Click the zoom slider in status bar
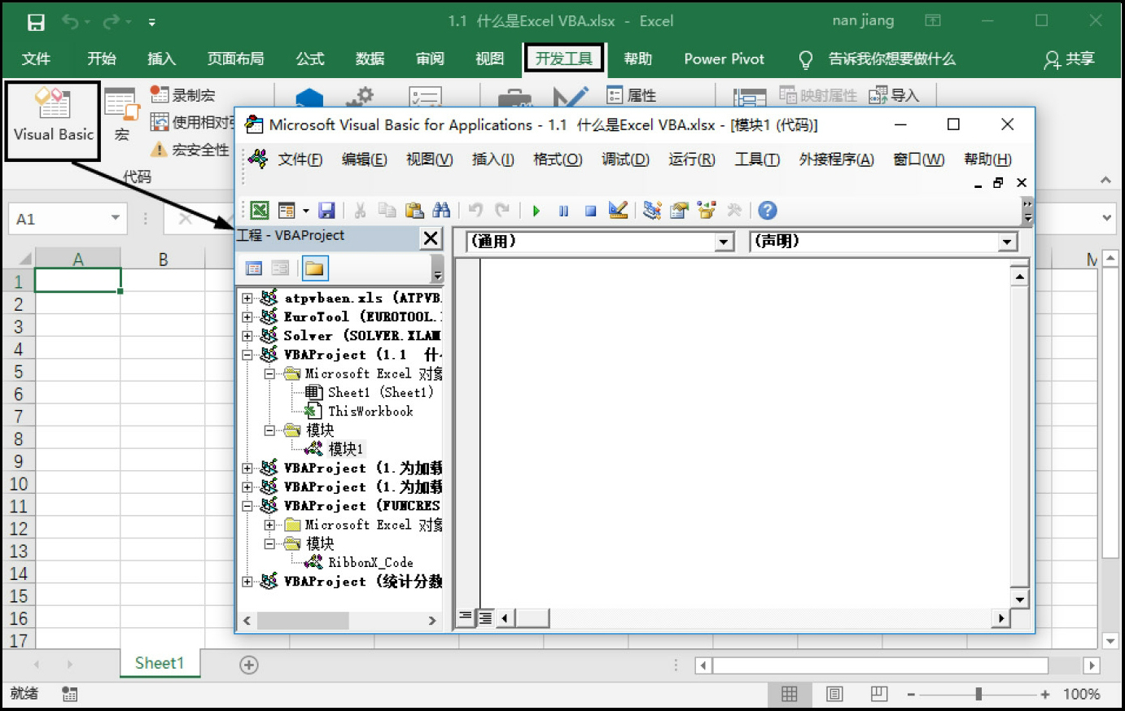 point(978,694)
